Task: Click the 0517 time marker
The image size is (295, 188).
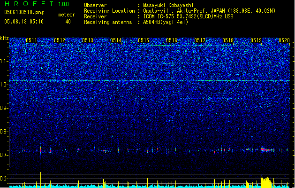Action: pyautogui.click(x=200, y=40)
